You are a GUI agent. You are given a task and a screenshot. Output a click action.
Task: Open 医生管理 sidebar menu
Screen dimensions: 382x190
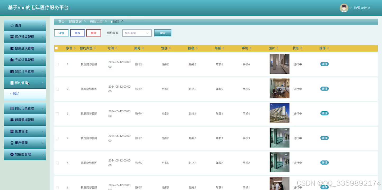pyautogui.click(x=25, y=131)
